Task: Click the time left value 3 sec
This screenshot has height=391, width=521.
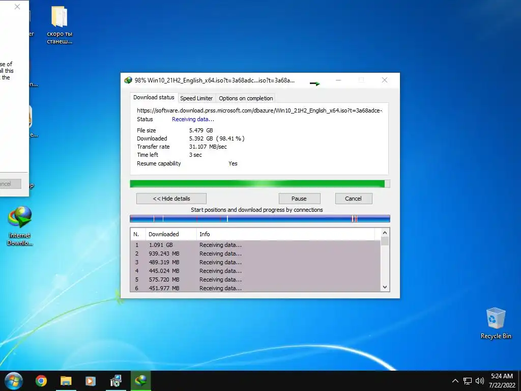Action: (195, 155)
